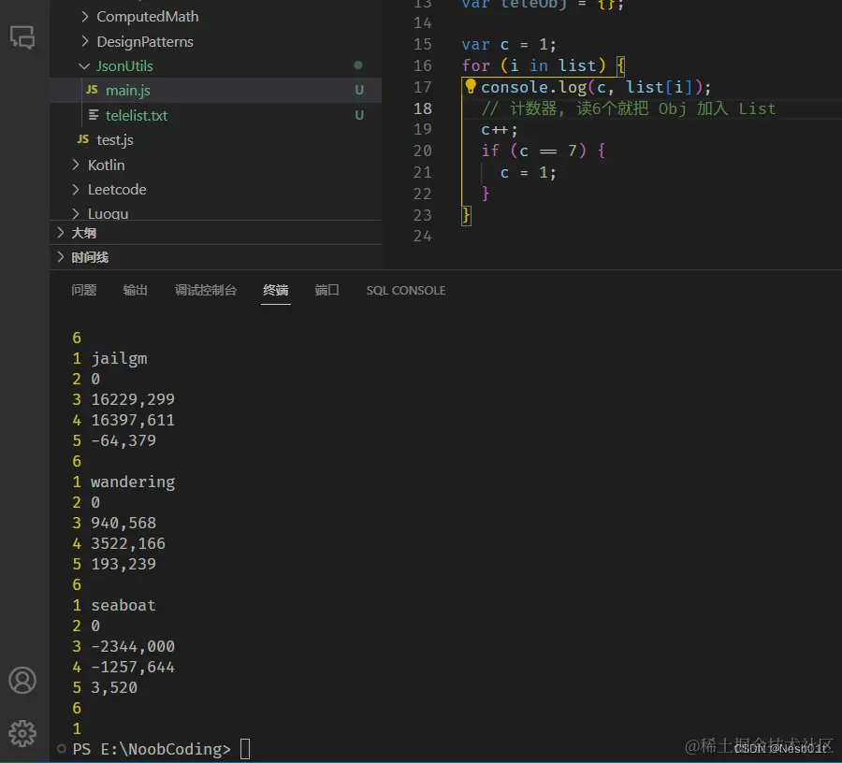Click the JS icon of test.js
Viewport: 842px width, 763px height.
click(x=82, y=139)
